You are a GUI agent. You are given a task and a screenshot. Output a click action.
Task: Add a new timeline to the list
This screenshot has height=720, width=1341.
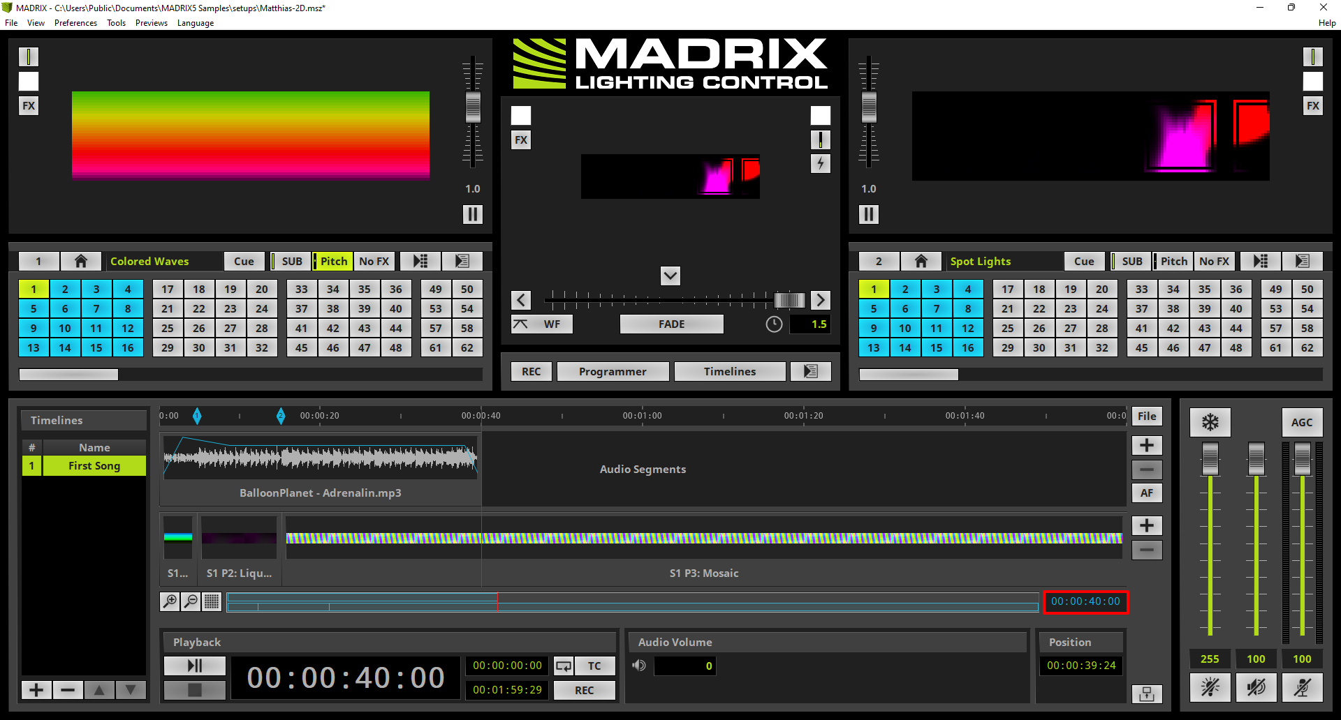coord(36,690)
